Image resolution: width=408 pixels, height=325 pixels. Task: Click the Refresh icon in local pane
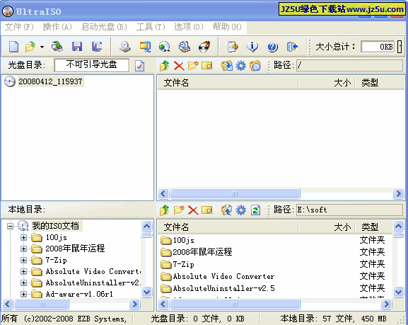pyautogui.click(x=255, y=210)
